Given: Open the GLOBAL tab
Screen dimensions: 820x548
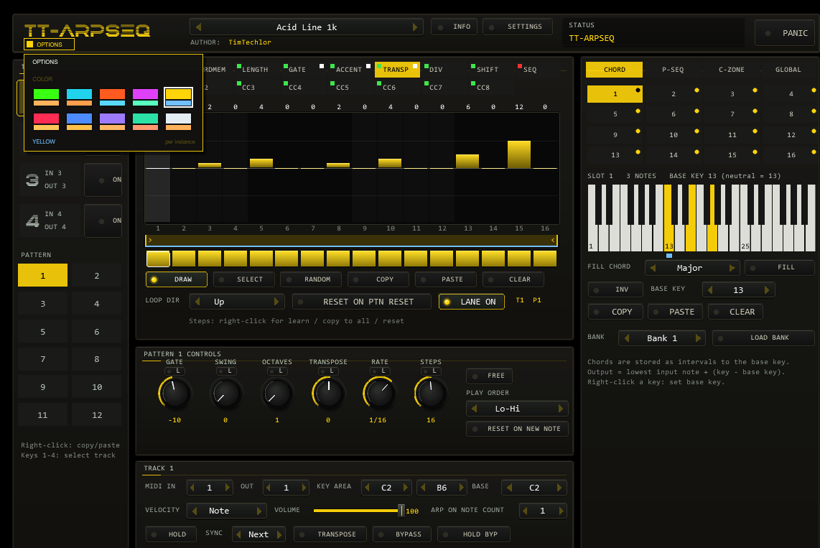Looking at the screenshot, I should [x=788, y=70].
